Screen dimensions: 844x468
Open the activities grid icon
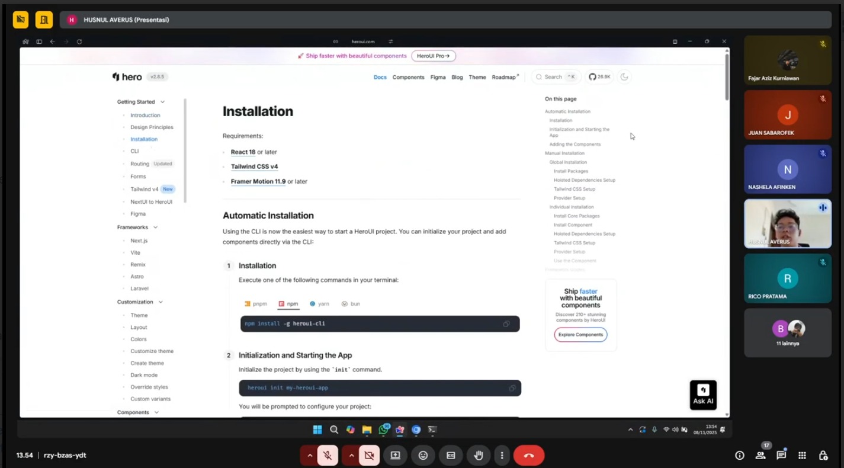coord(802,455)
